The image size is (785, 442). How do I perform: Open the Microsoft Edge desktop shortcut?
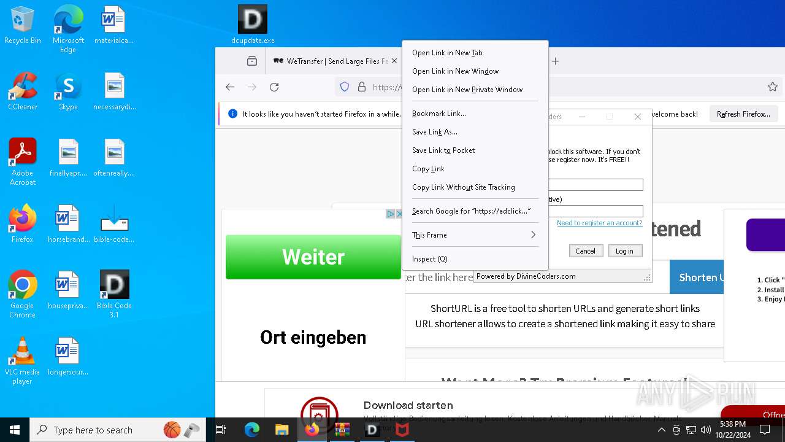pos(68,29)
